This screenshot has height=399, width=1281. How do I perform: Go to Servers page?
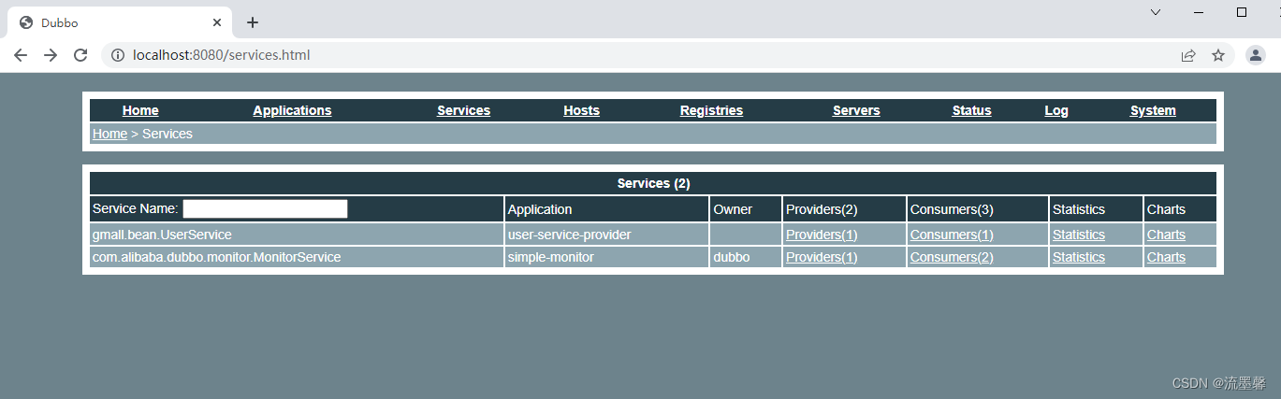click(856, 110)
